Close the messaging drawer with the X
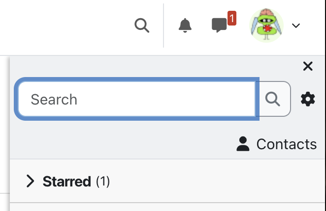The image size is (326, 211). click(308, 66)
